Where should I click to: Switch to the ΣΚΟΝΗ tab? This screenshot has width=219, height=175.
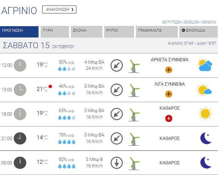(x=86, y=31)
